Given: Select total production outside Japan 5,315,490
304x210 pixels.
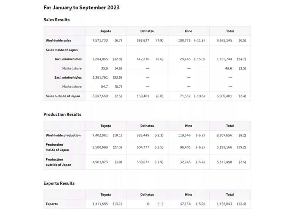Looking at the screenshot, I should tap(224, 162).
